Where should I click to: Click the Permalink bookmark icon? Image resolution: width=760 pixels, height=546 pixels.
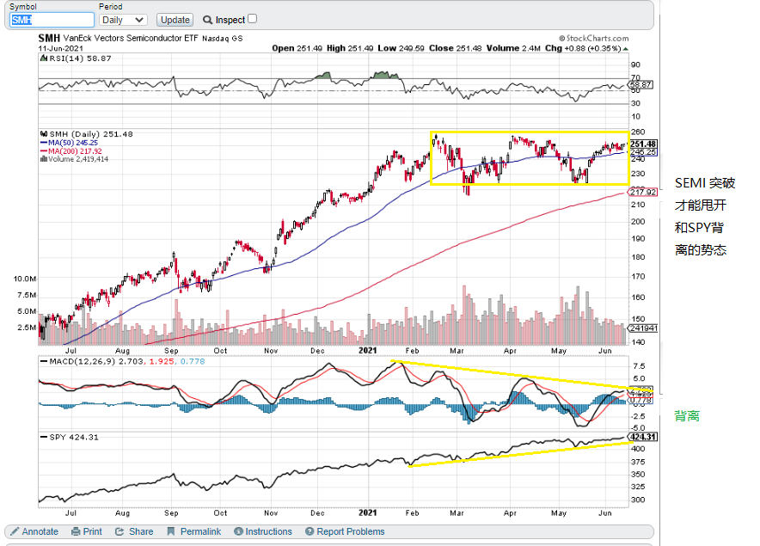pyautogui.click(x=170, y=531)
